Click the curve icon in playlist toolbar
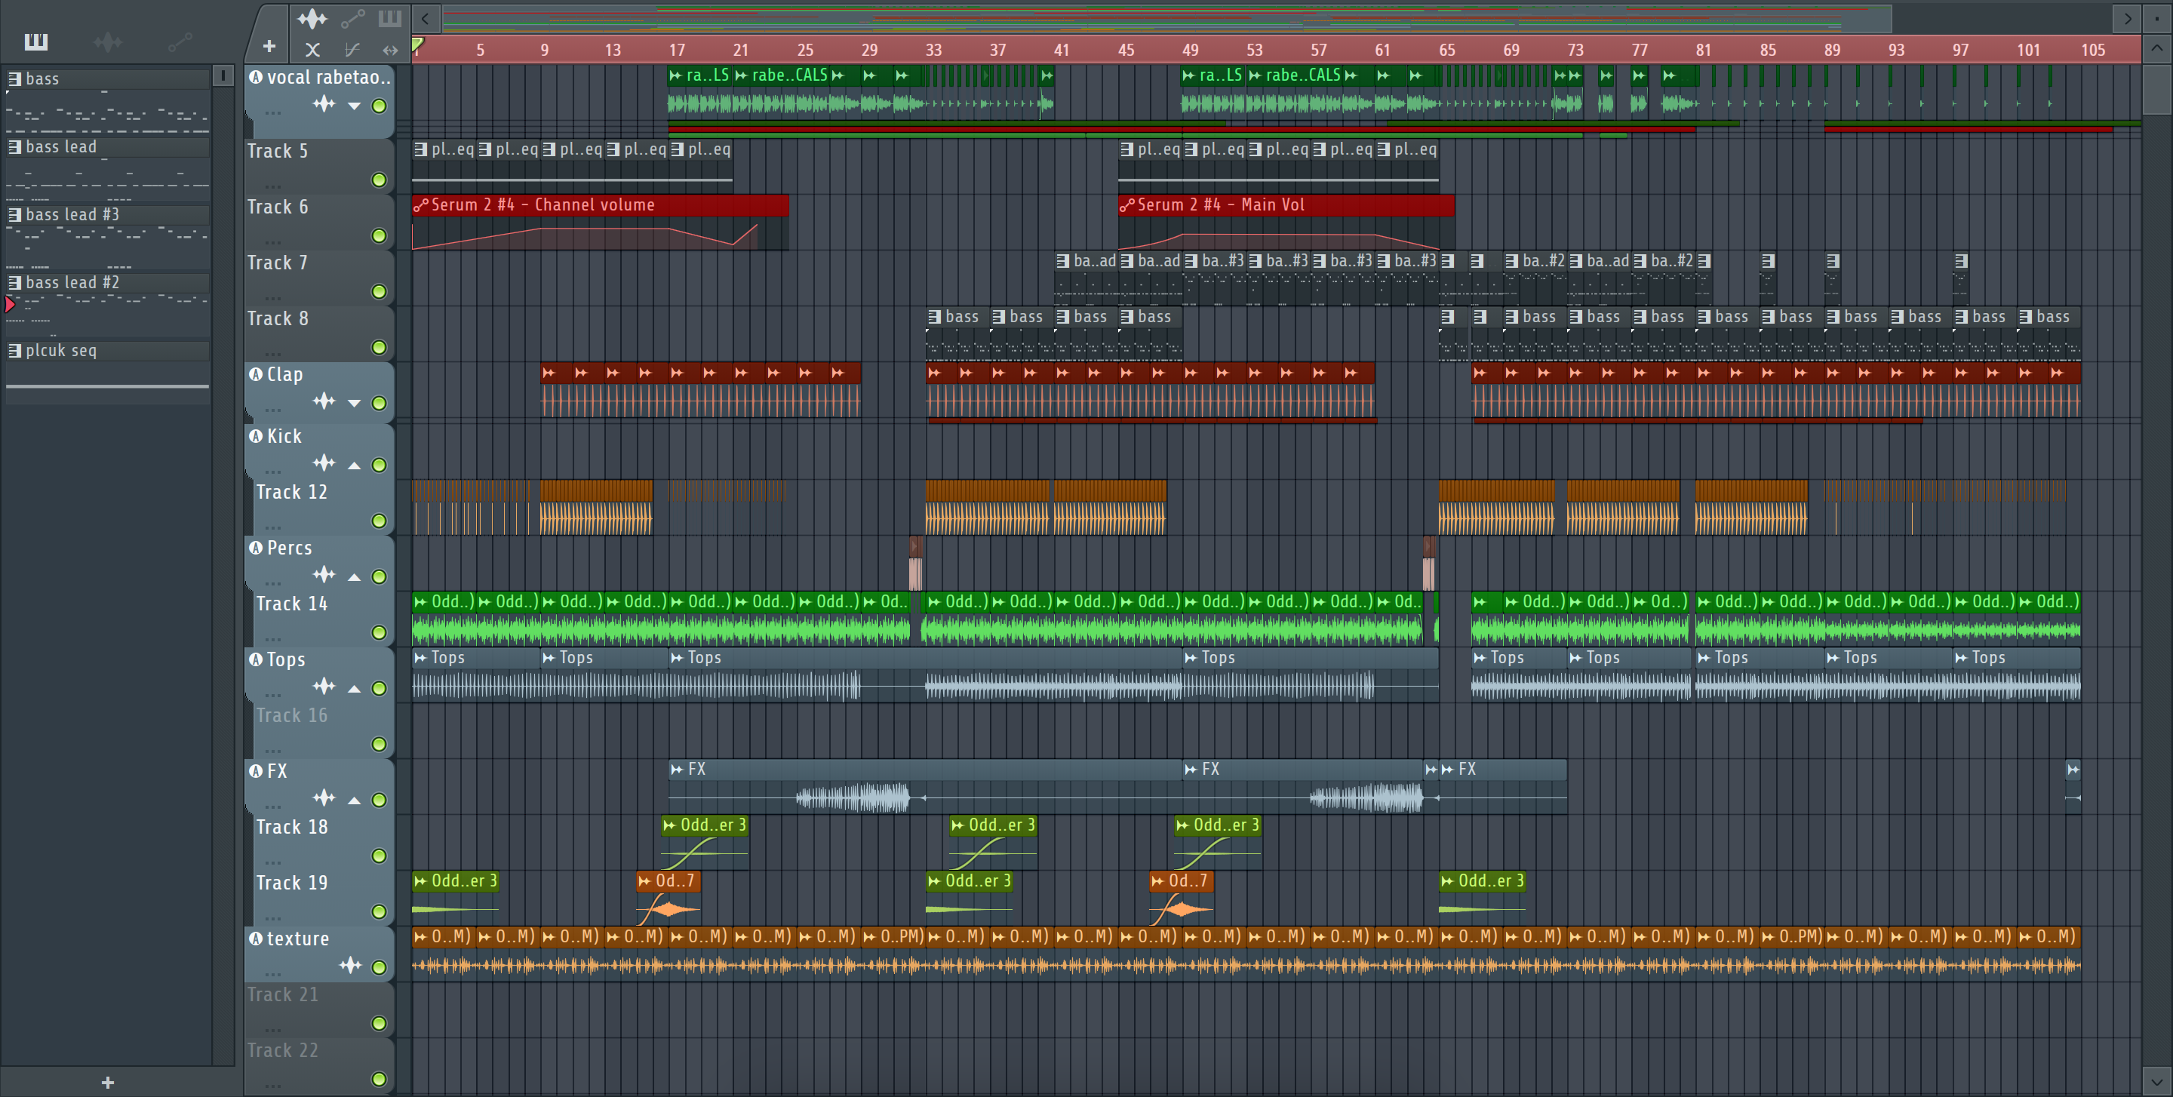This screenshot has height=1097, width=2173. (352, 50)
